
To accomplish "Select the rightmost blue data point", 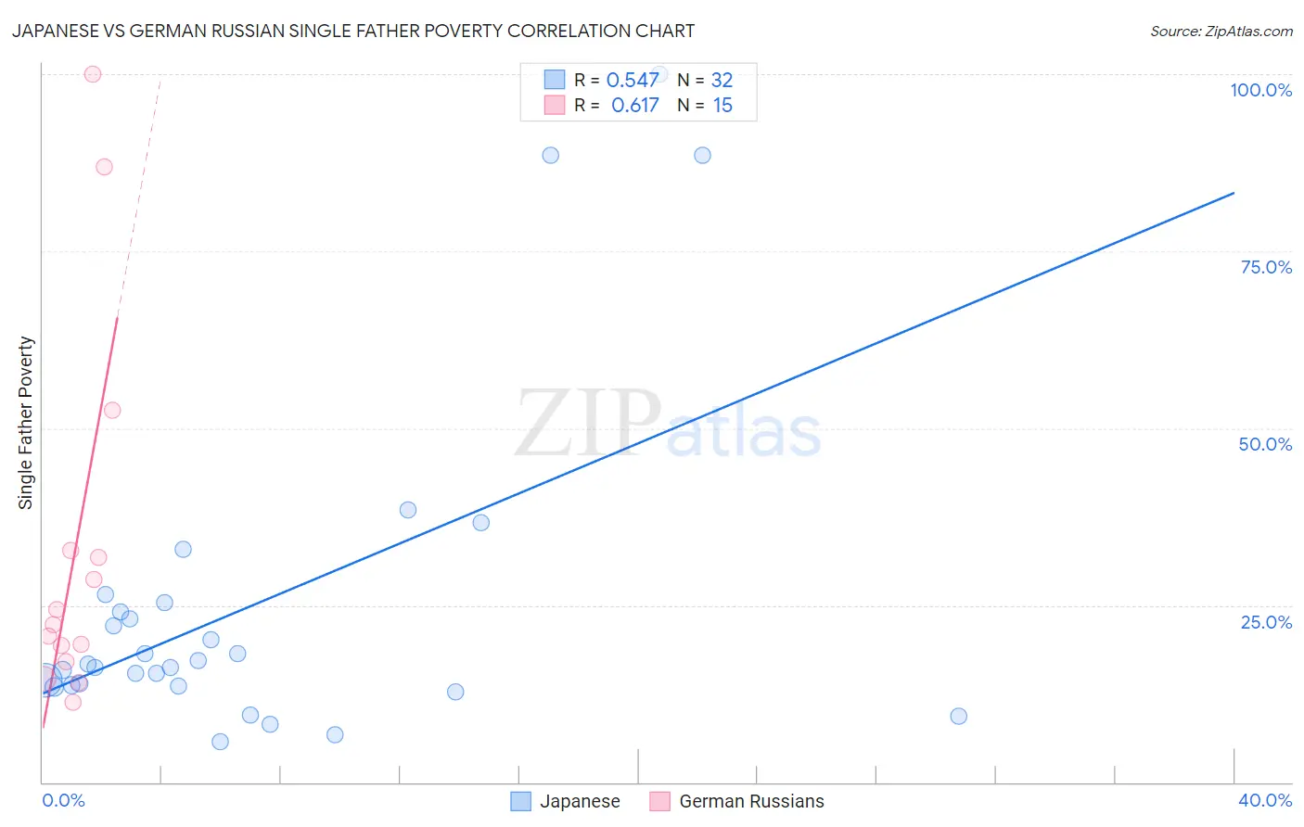I will 959,716.
